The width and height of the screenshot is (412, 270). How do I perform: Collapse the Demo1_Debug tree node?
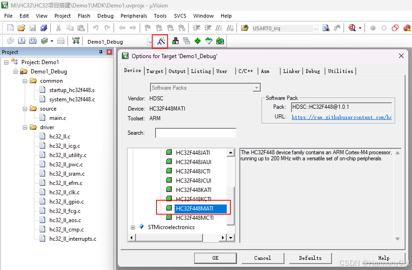tap(15, 72)
